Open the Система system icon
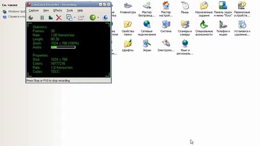The image size is (260, 146). [x=166, y=27]
